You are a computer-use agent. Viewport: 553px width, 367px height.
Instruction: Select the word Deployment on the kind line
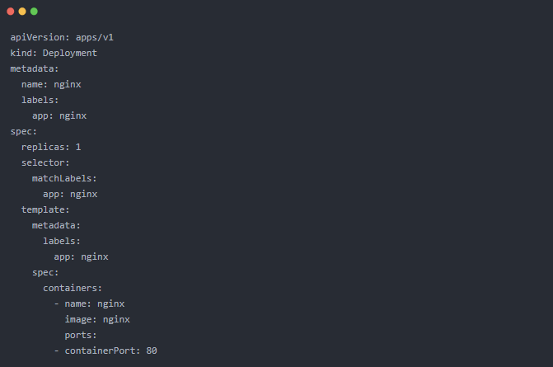[x=70, y=53]
